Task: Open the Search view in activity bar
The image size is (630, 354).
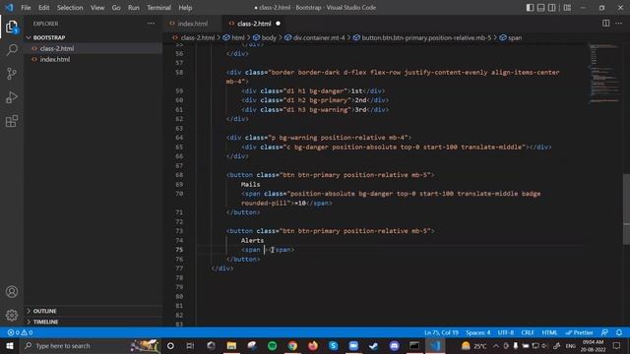Action: coord(12,50)
